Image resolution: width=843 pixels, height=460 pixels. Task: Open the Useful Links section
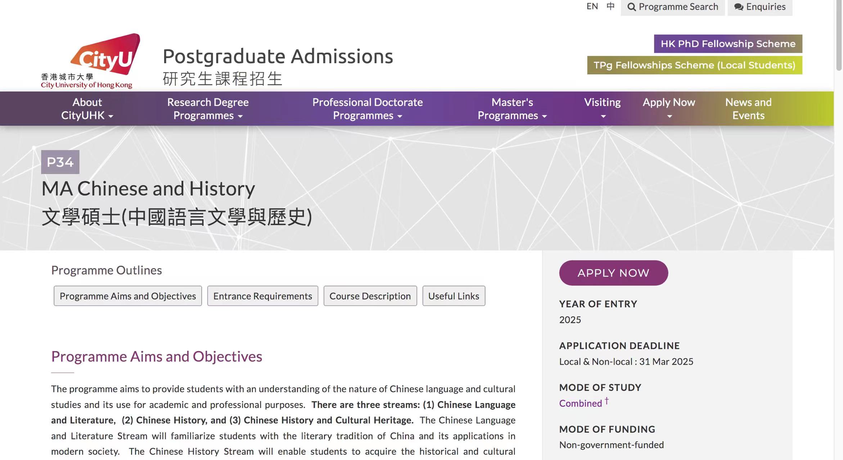[453, 296]
